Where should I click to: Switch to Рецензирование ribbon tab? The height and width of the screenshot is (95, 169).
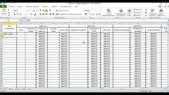click(66, 6)
